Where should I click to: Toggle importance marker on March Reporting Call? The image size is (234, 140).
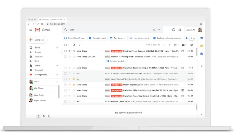74,85
